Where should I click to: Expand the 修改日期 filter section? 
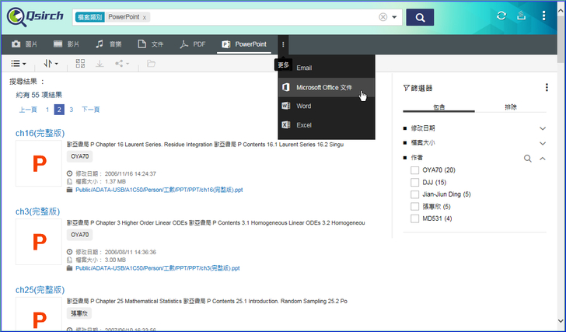pyautogui.click(x=543, y=128)
